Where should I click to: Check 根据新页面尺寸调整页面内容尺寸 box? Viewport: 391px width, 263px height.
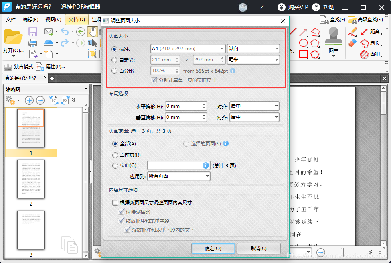click(x=115, y=202)
